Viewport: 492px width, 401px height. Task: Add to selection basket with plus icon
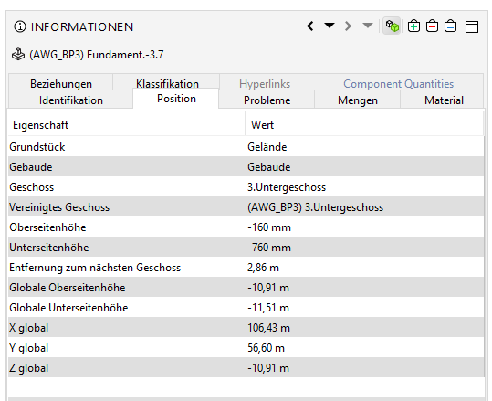click(413, 26)
